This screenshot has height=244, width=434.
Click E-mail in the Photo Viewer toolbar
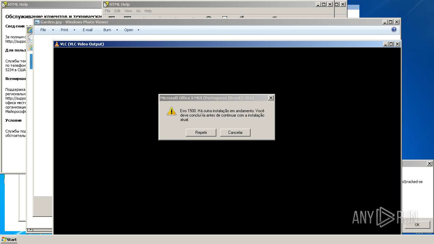pos(87,30)
